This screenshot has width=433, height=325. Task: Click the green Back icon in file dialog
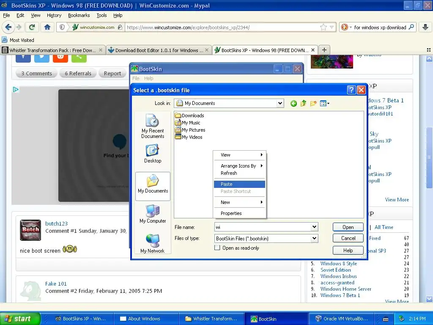(293, 103)
